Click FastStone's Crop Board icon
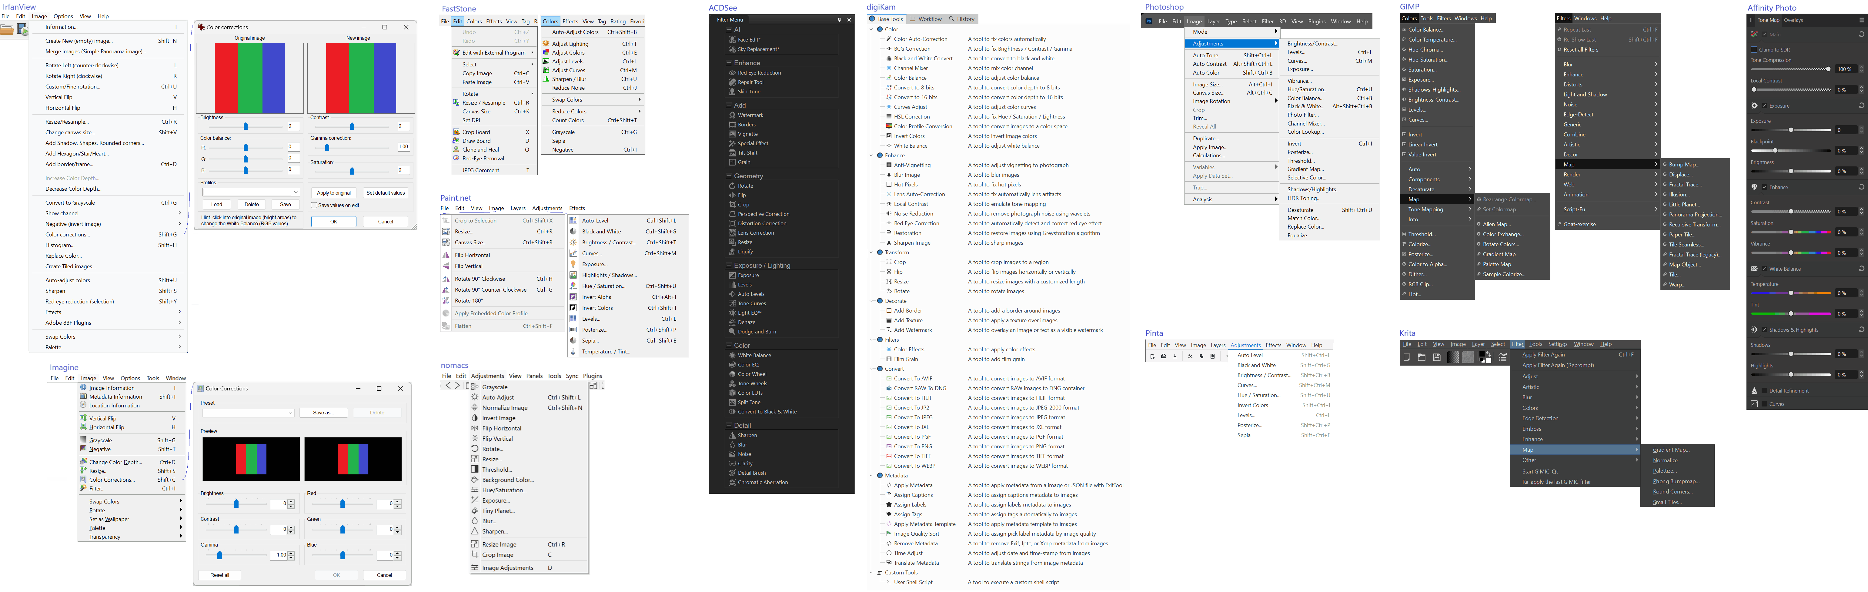The image size is (1868, 592). pos(456,132)
